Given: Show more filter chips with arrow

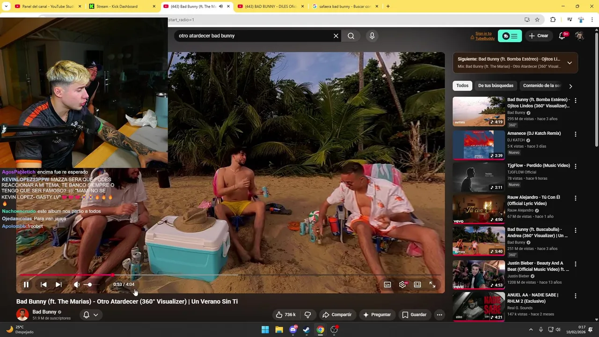Looking at the screenshot, I should [x=570, y=86].
